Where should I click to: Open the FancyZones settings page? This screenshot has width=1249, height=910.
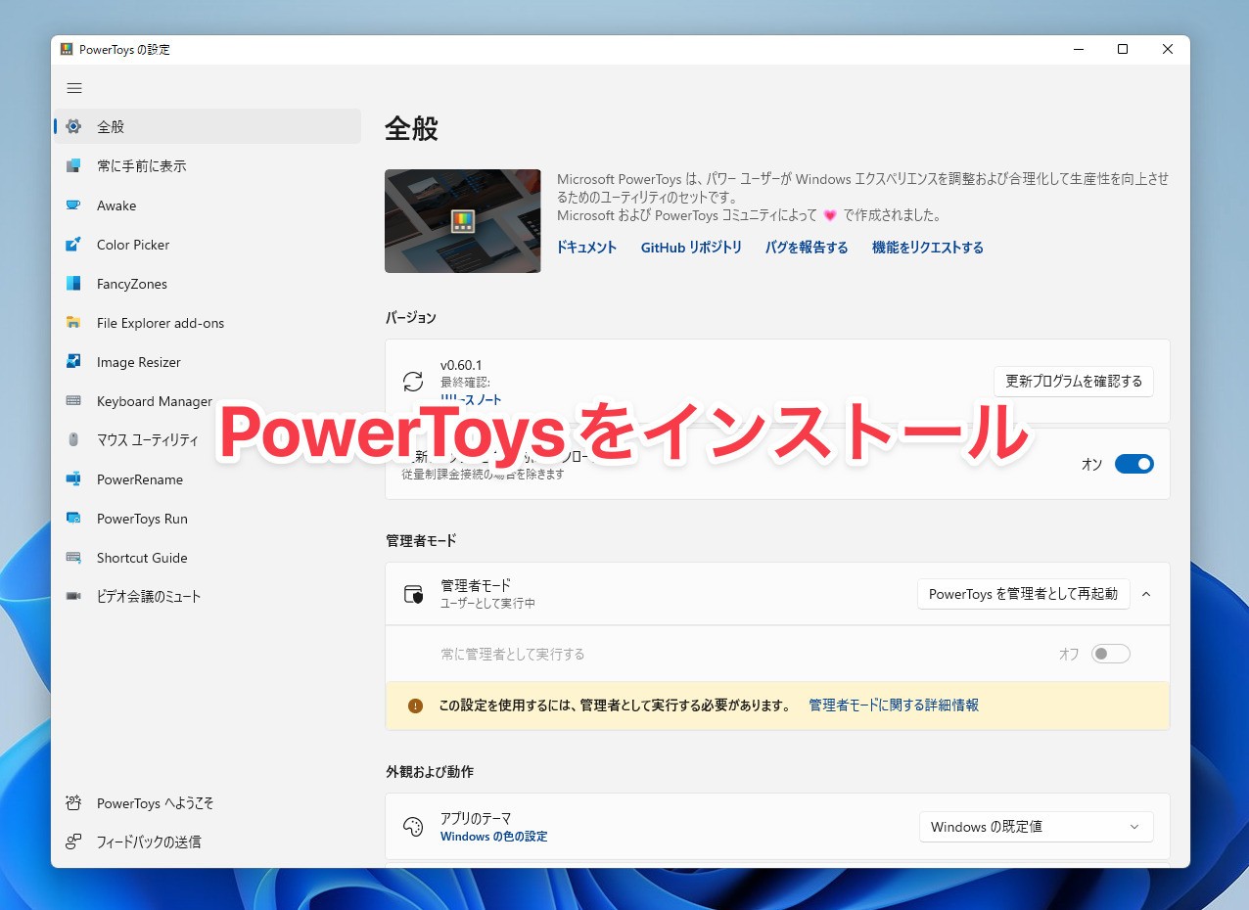tap(208, 284)
